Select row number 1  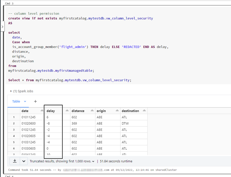tap(14, 117)
